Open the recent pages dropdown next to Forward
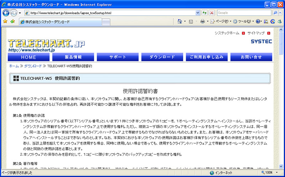285x177 pixels. 20,13
